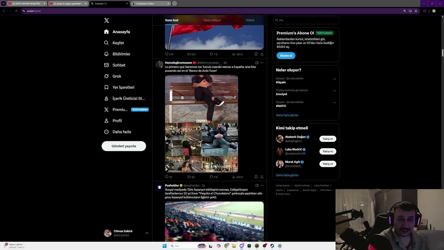This screenshot has width=444, height=250.
Task: Open Discord from taskbar
Action: (241, 246)
